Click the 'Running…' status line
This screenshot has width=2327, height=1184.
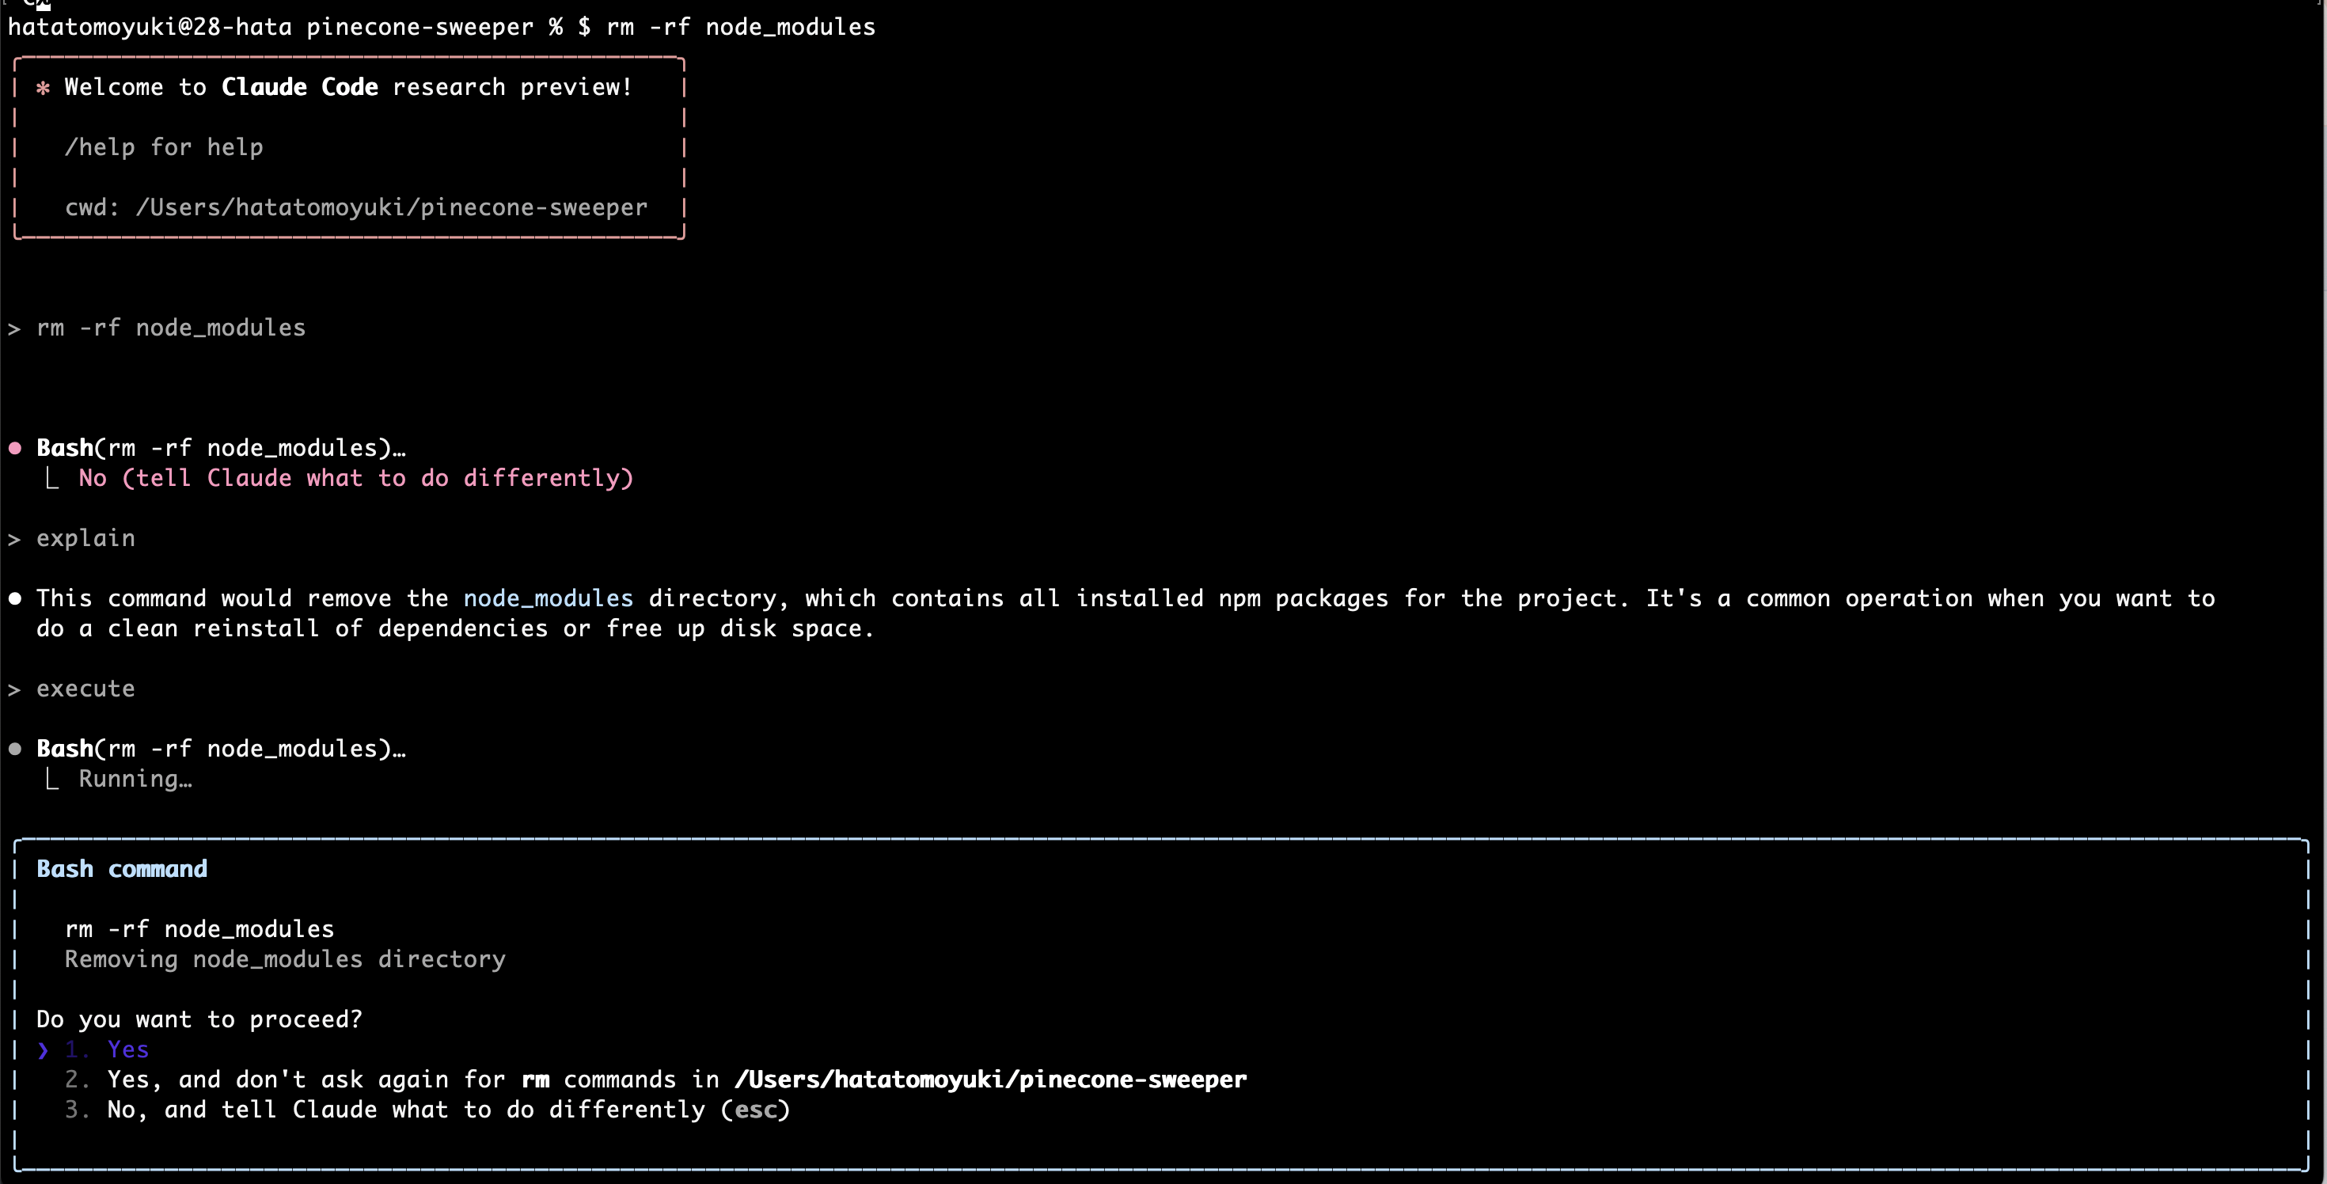[x=135, y=779]
